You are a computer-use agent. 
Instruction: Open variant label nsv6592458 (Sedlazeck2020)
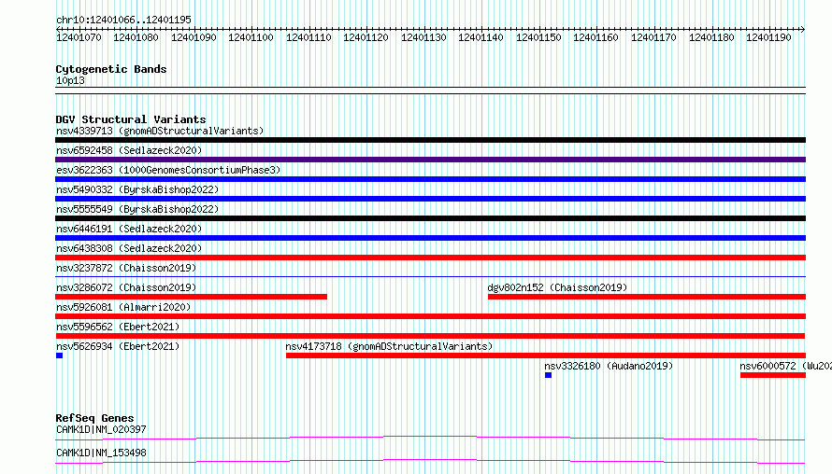click(x=129, y=150)
